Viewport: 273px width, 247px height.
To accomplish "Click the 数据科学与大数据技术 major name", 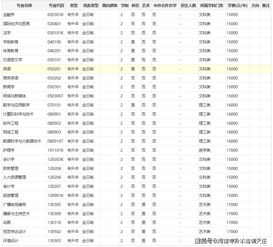I will [x=22, y=141].
